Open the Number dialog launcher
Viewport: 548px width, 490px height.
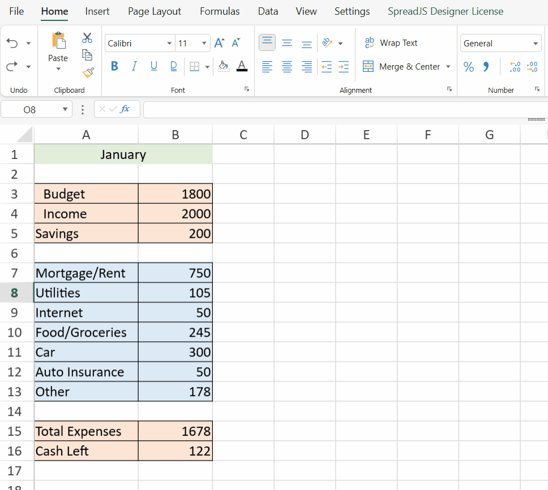pyautogui.click(x=537, y=89)
